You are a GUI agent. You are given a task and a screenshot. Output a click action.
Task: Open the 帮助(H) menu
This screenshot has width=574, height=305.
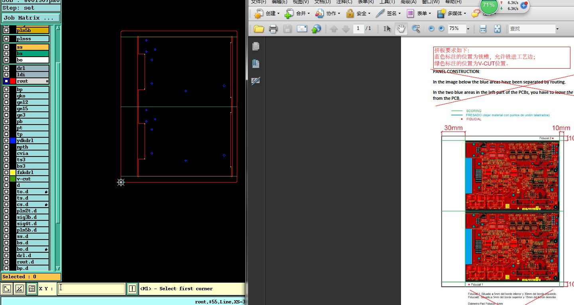click(453, 2)
